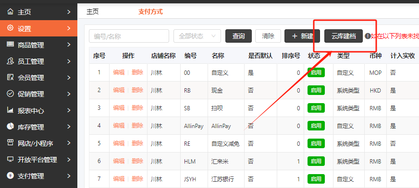
Task: Click the name cell 现金
Action: pyautogui.click(x=217, y=90)
